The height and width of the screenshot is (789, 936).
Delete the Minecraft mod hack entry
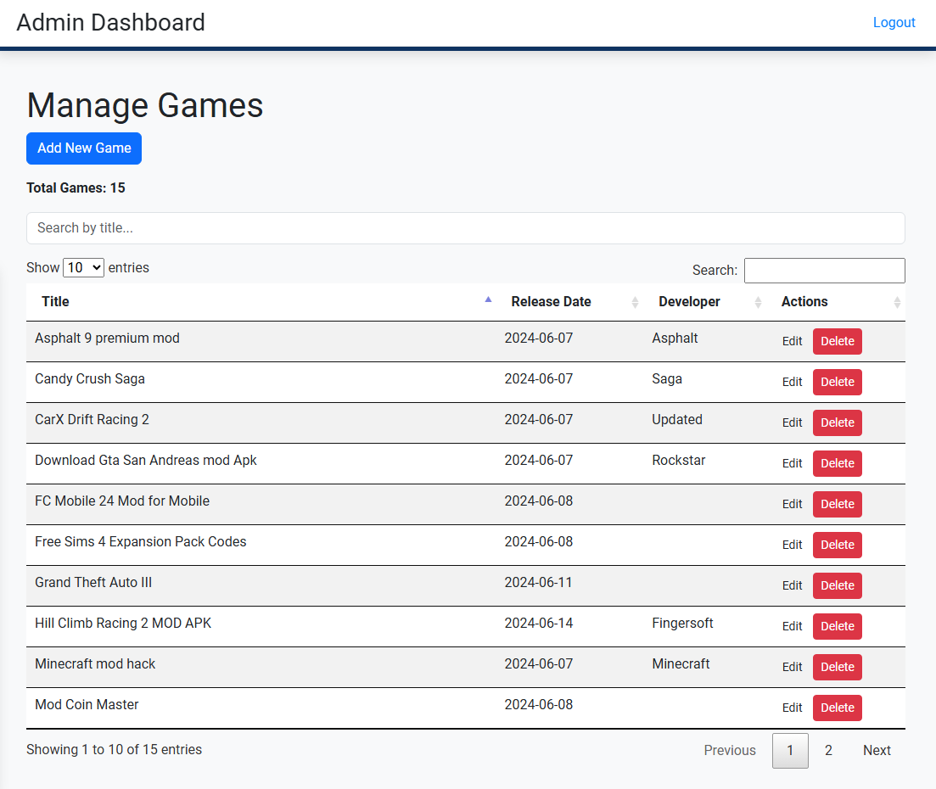pos(837,667)
